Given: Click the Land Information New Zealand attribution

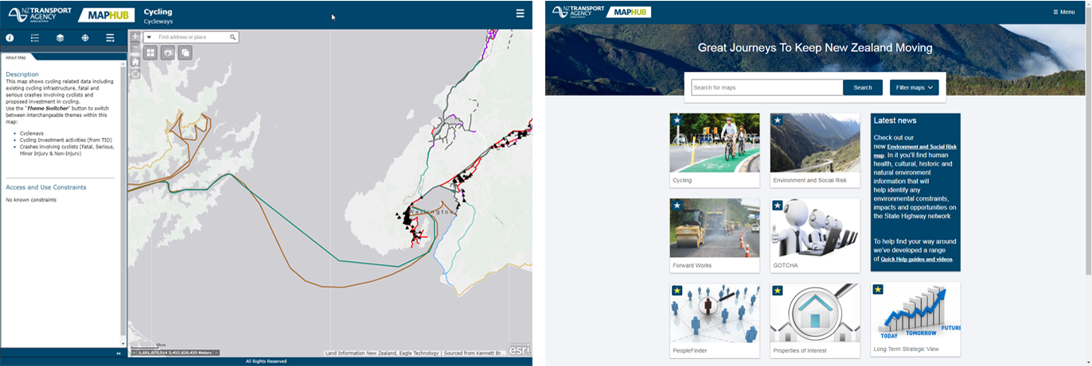Looking at the screenshot, I should pos(415,353).
